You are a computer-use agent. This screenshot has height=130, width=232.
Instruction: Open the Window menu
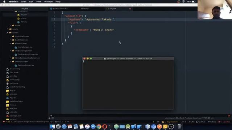(x=48, y=1)
